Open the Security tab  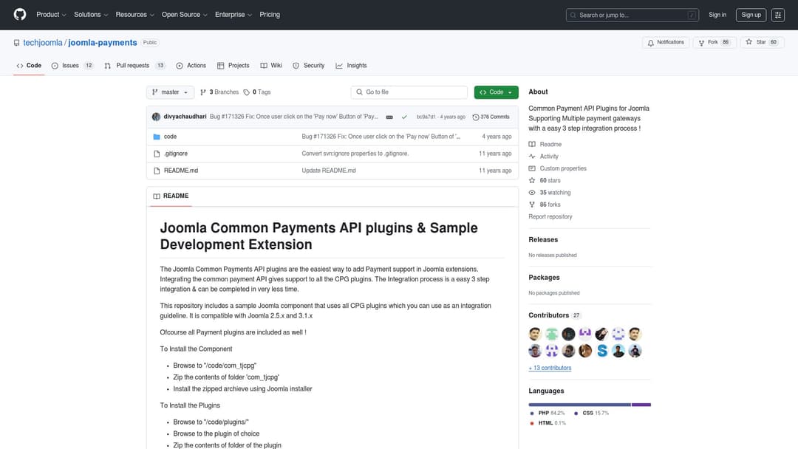(308, 66)
